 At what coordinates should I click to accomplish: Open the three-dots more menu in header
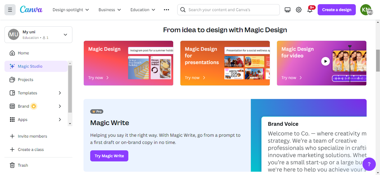pyautogui.click(x=167, y=10)
